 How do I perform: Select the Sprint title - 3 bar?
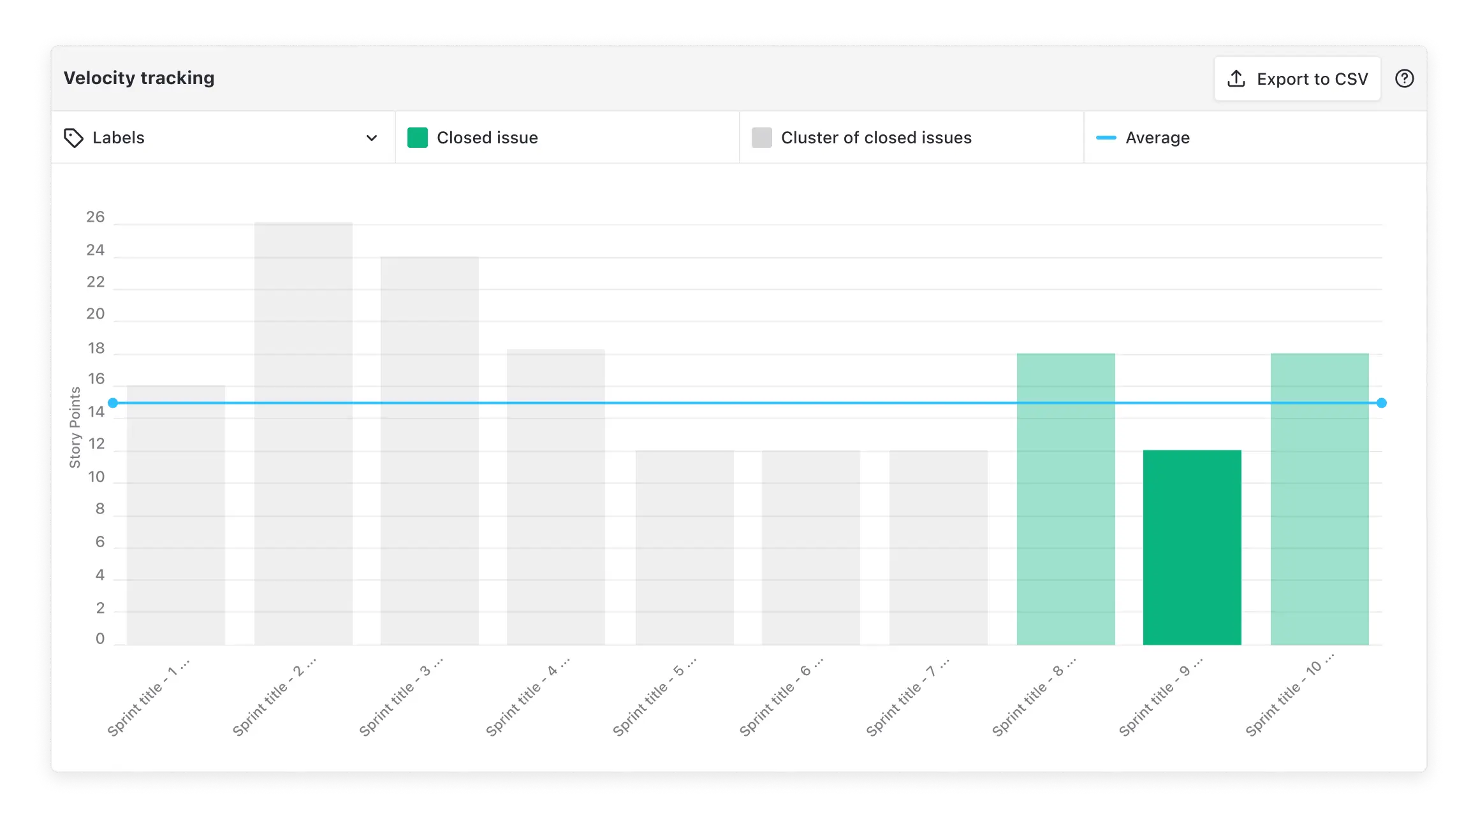(x=430, y=450)
